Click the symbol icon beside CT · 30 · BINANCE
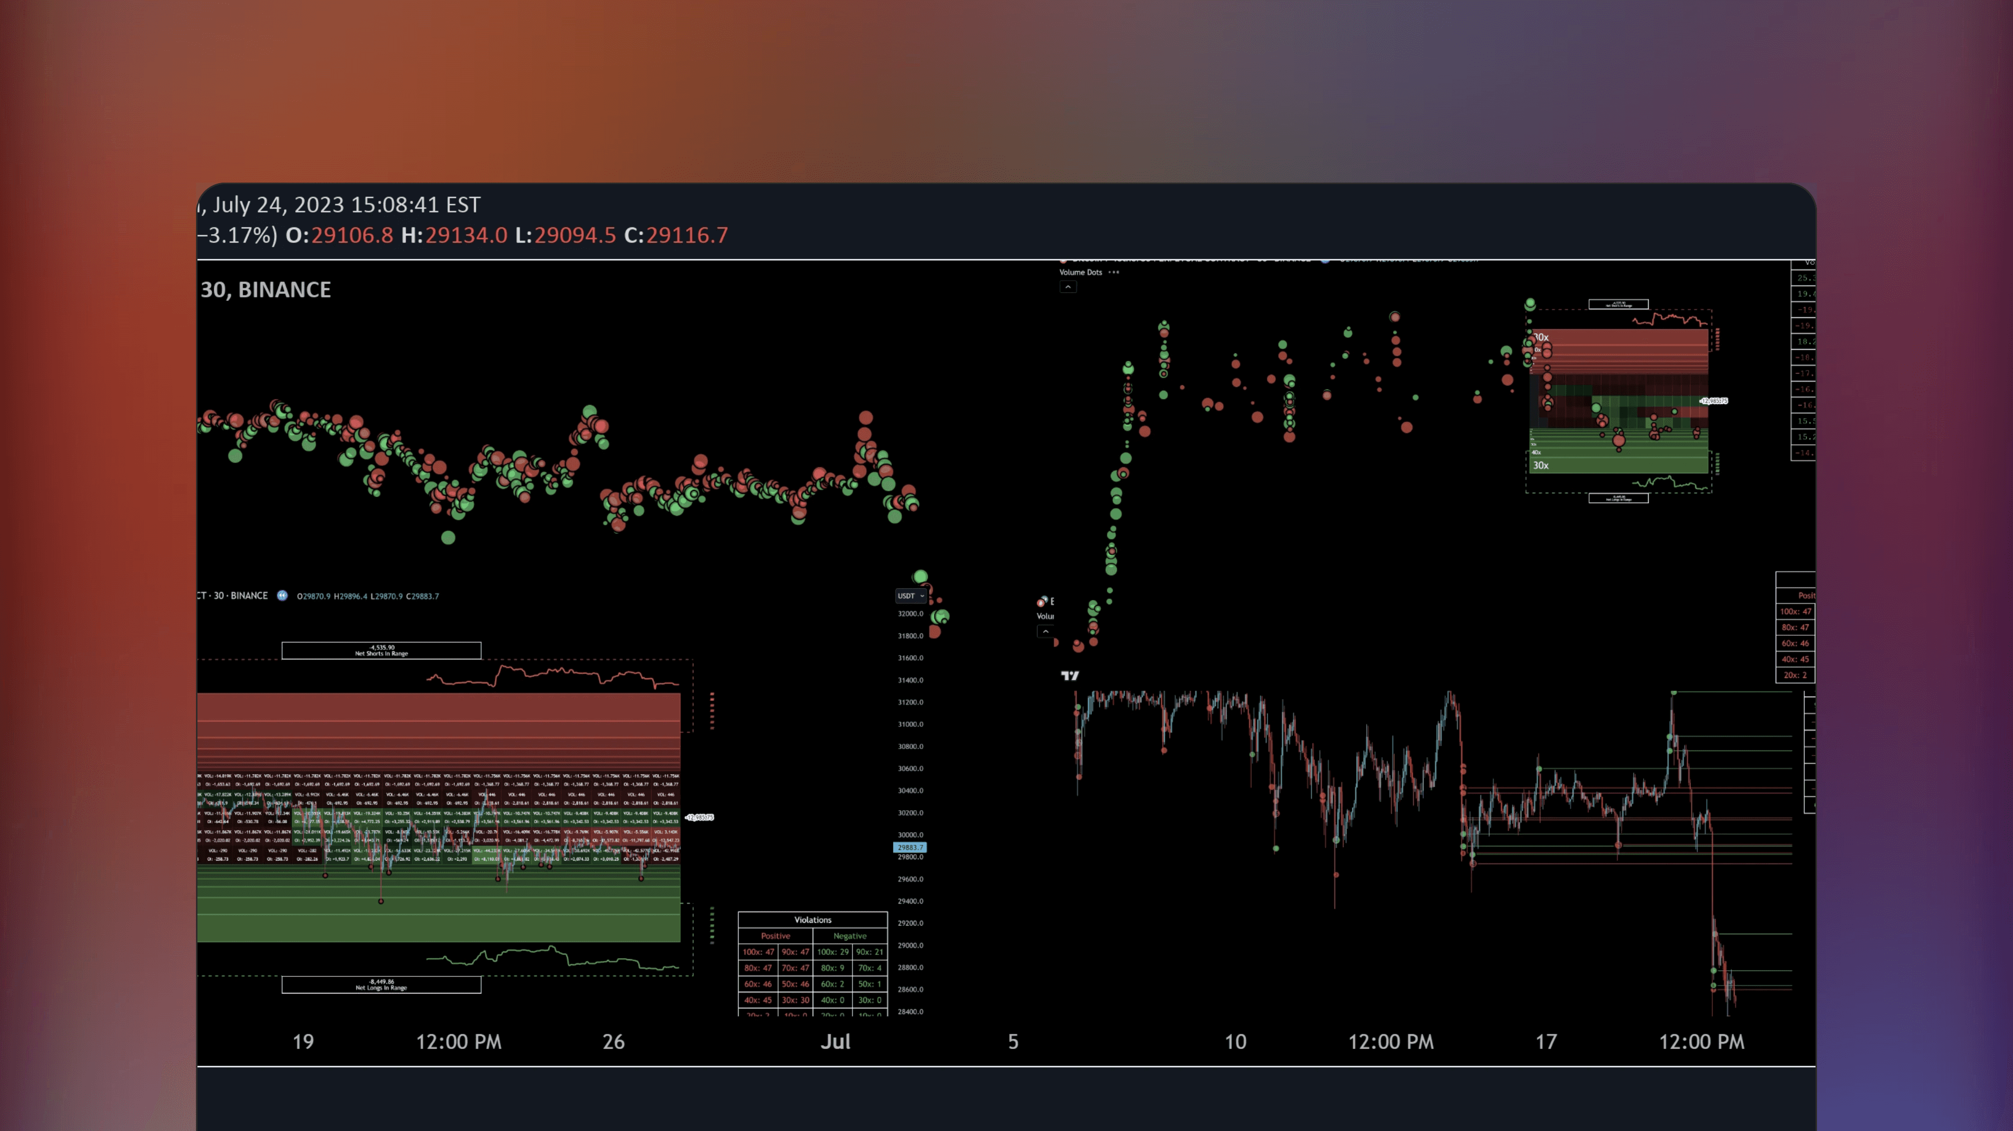This screenshot has height=1131, width=2013. point(283,595)
